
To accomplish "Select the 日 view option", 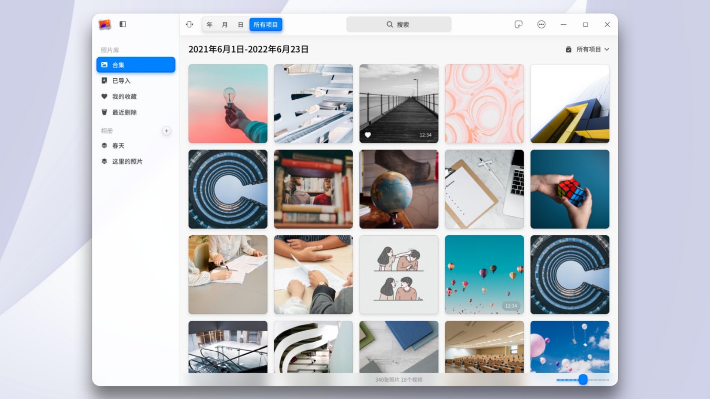I will click(x=240, y=25).
